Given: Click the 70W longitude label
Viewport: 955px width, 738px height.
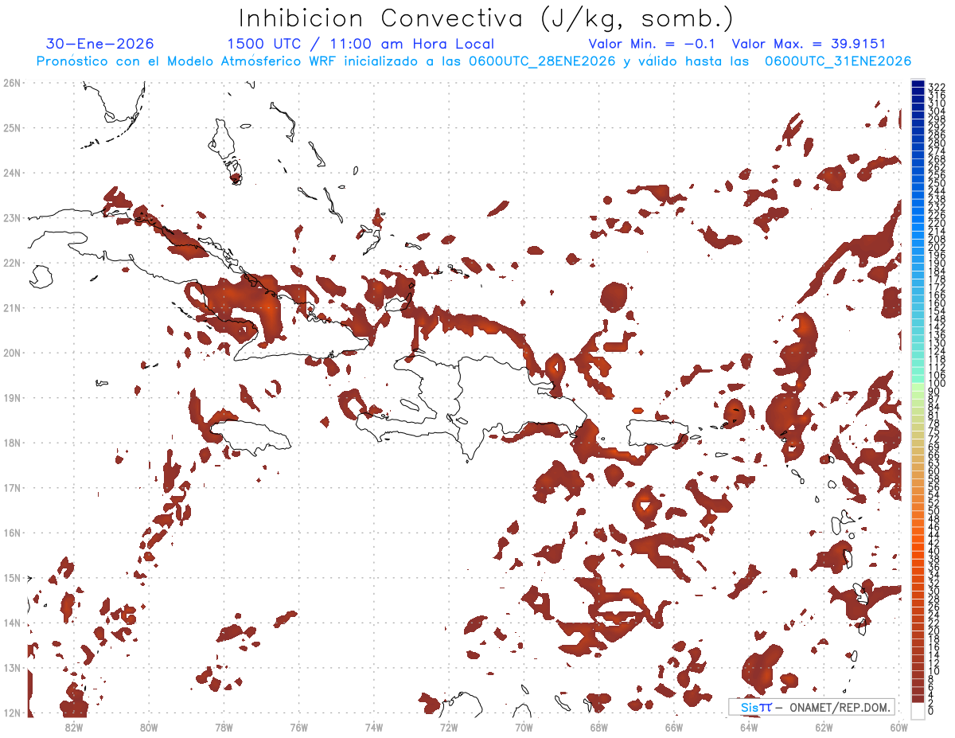Looking at the screenshot, I should (524, 727).
